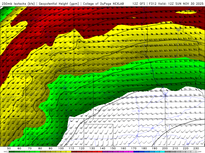
Task: Click the 100 value on the legend scale
Action: click(x=61, y=148)
